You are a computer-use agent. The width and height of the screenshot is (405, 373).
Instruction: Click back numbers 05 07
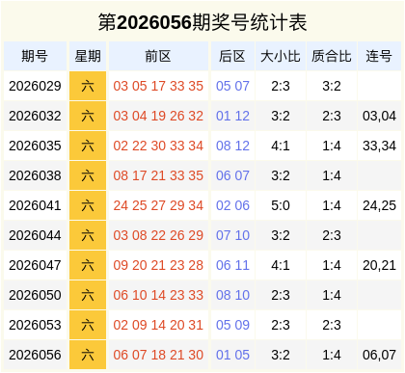232,86
